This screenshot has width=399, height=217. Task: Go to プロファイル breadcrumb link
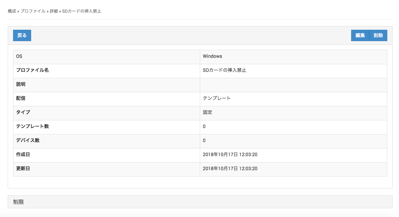tap(33, 11)
